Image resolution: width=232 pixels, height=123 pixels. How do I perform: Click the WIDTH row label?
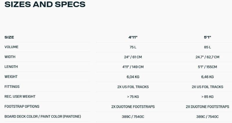click(10, 57)
